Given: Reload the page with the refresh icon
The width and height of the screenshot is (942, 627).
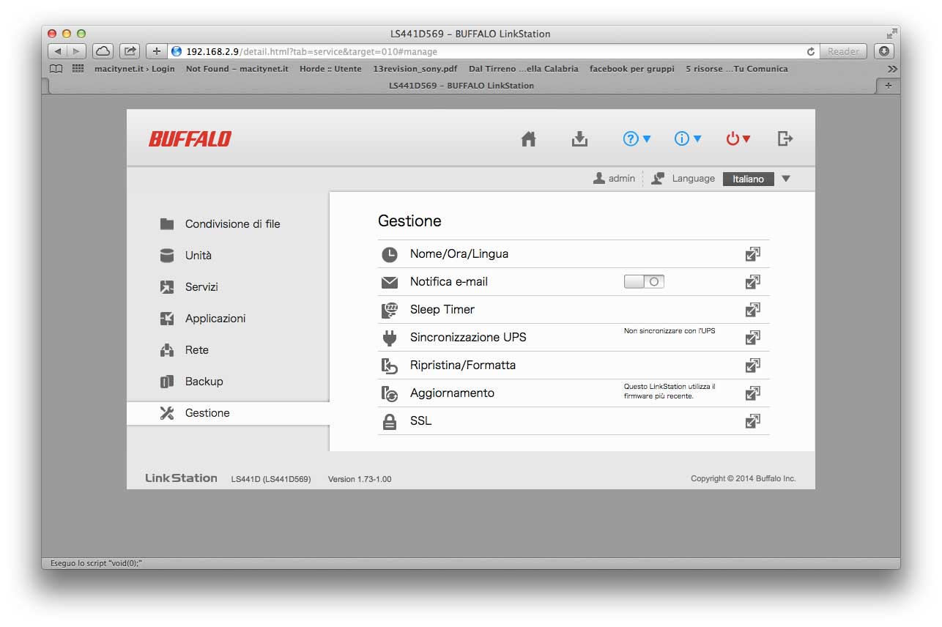Looking at the screenshot, I should coord(810,51).
